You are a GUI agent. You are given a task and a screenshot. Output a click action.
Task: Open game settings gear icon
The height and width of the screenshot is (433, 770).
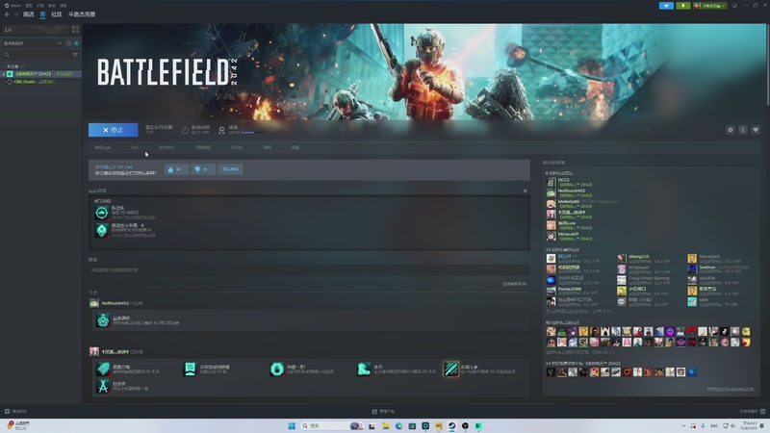point(731,130)
